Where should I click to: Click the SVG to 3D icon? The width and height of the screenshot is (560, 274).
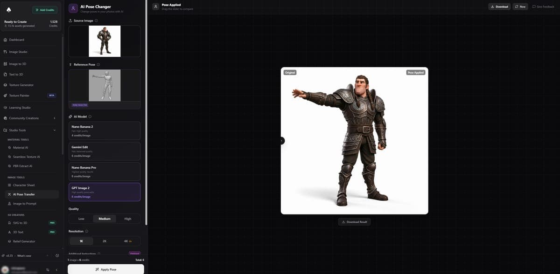click(x=9, y=223)
